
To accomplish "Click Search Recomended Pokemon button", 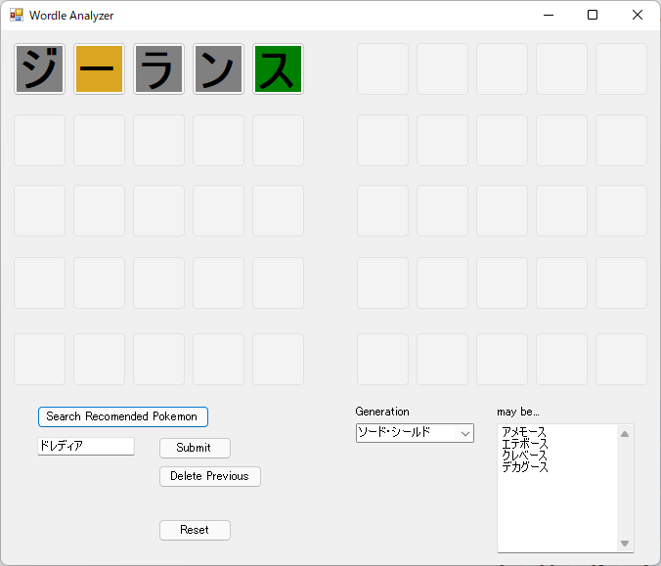I will (122, 416).
